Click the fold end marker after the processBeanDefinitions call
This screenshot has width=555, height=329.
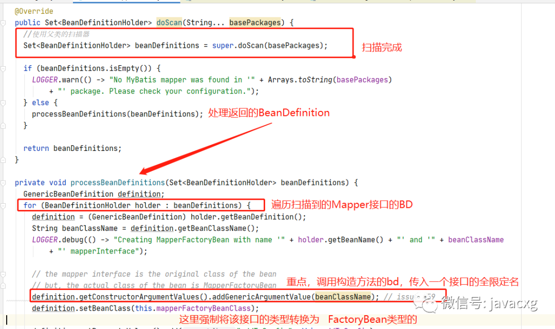click(x=3, y=126)
